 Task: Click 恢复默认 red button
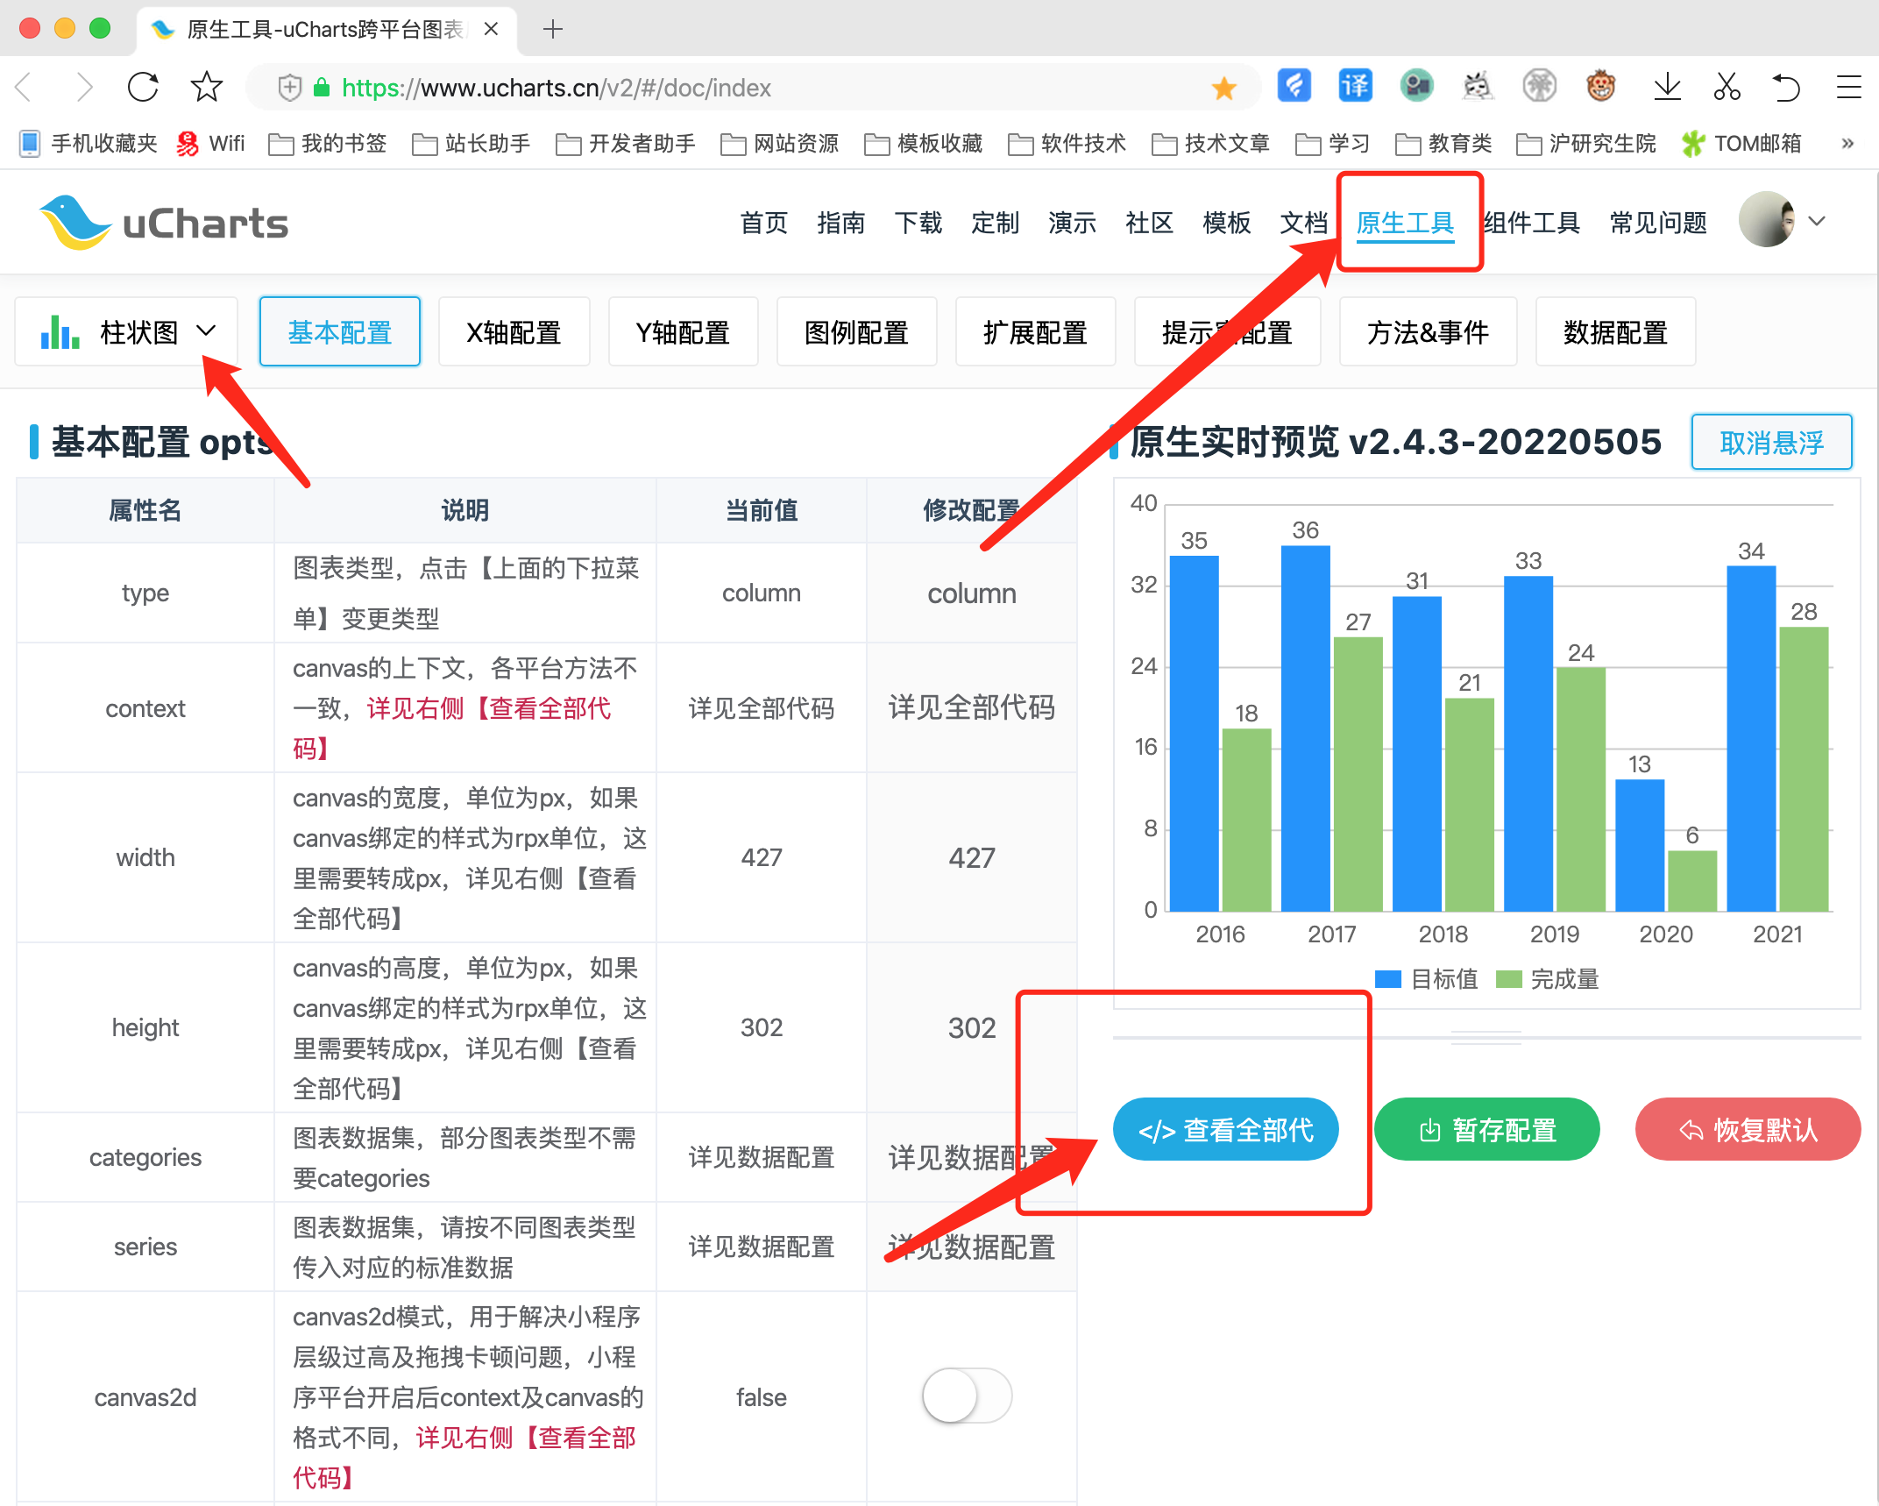pos(1748,1129)
